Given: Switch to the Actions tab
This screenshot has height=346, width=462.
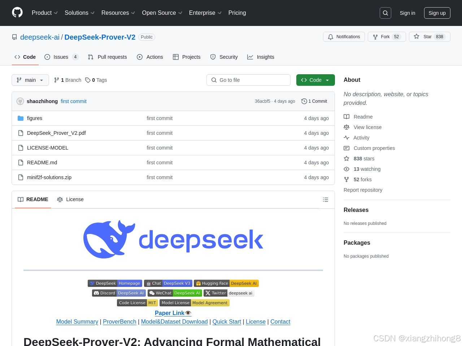Looking at the screenshot, I should coord(150,57).
